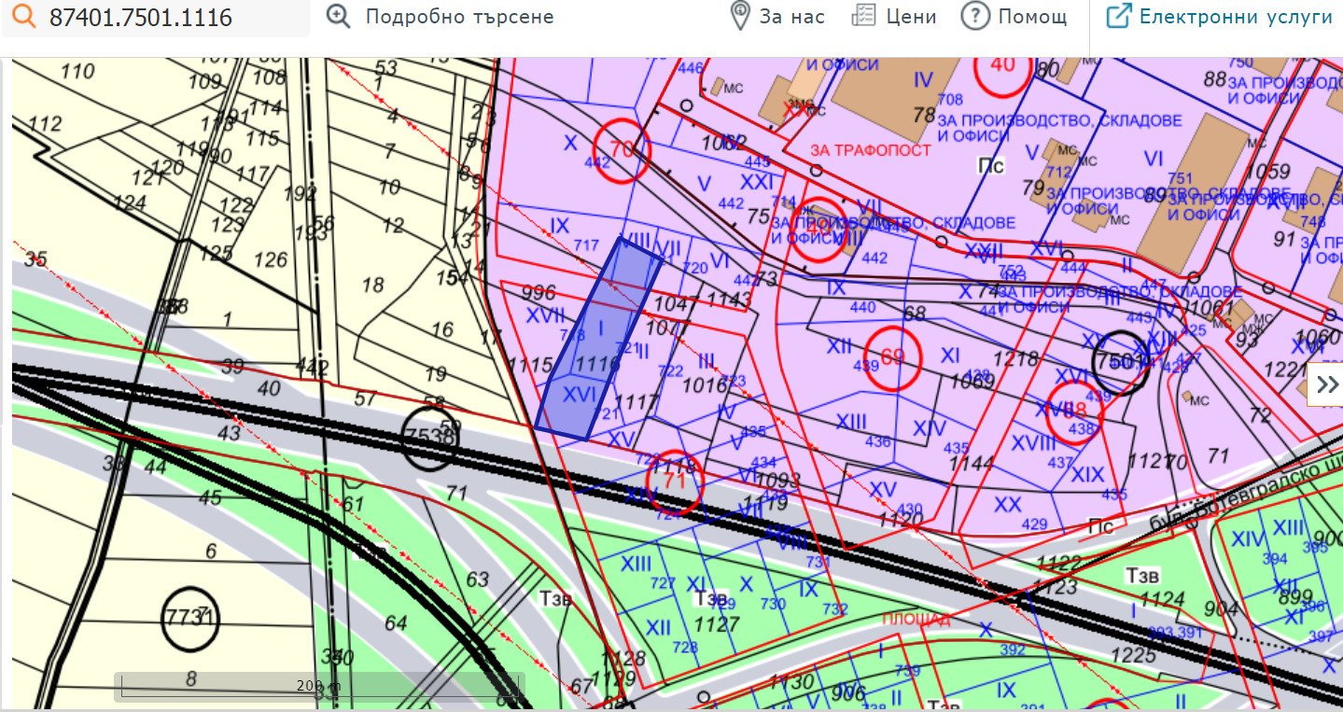The height and width of the screenshot is (712, 1343).
Task: Click the black circled area 7538
Action: tap(429, 437)
